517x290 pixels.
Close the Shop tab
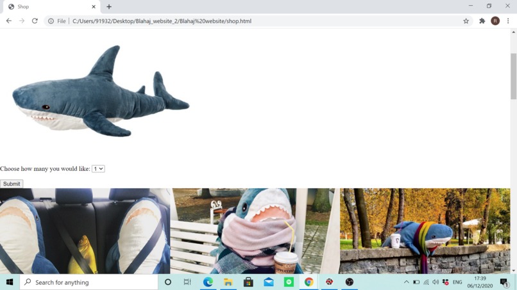coord(94,6)
